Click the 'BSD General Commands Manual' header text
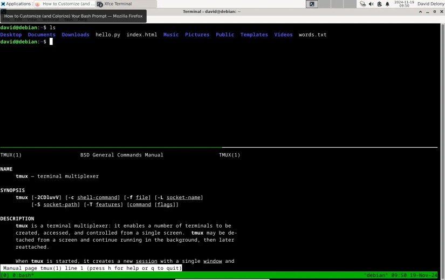This screenshot has height=280, width=445. [x=122, y=155]
